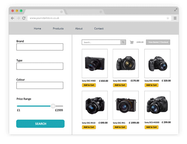Add the £690.00 Sony DSC-RX10 to cart
The width and height of the screenshot is (187, 144).
coord(89,127)
